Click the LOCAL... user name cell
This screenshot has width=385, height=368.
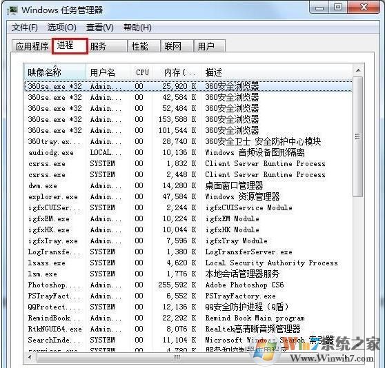tap(106, 152)
